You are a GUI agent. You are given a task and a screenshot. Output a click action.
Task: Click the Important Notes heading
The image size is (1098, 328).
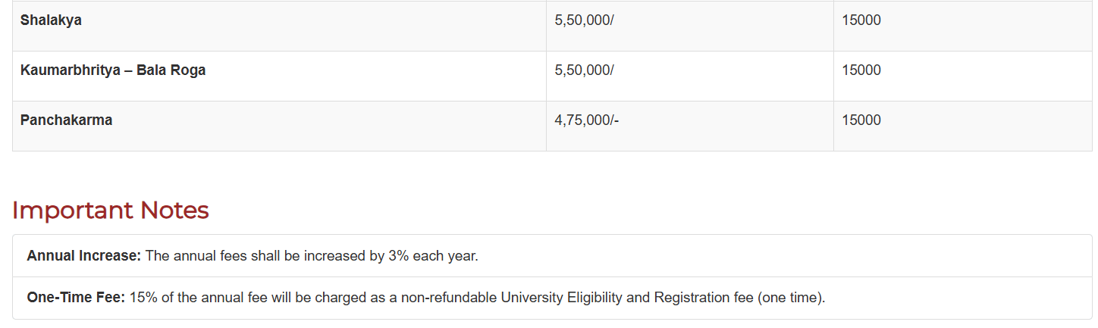click(x=110, y=211)
